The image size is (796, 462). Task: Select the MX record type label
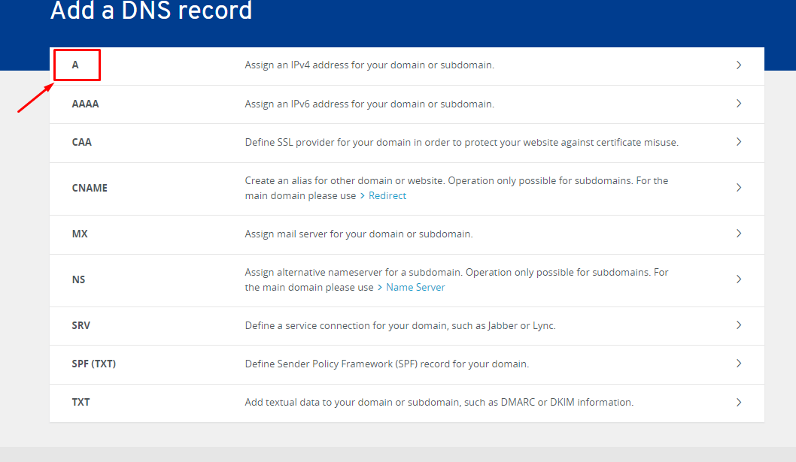click(80, 234)
